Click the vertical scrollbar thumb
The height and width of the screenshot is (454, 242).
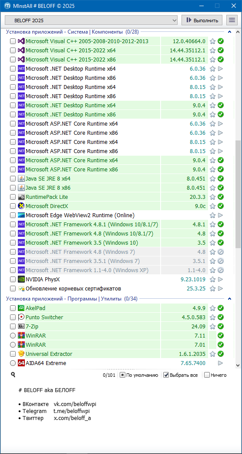pyautogui.click(x=238, y=195)
